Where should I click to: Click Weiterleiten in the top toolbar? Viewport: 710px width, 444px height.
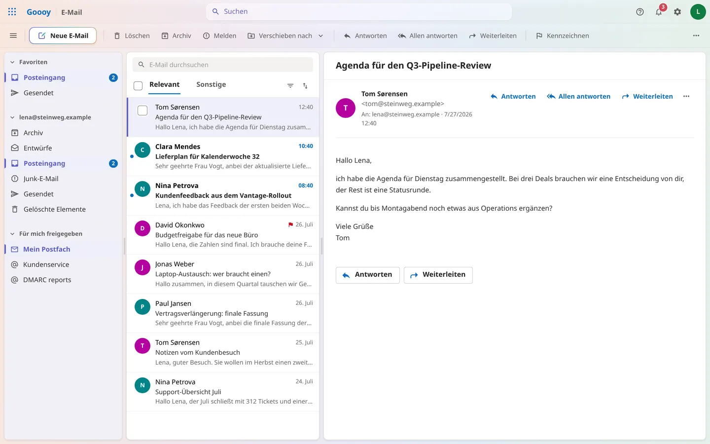coord(493,36)
